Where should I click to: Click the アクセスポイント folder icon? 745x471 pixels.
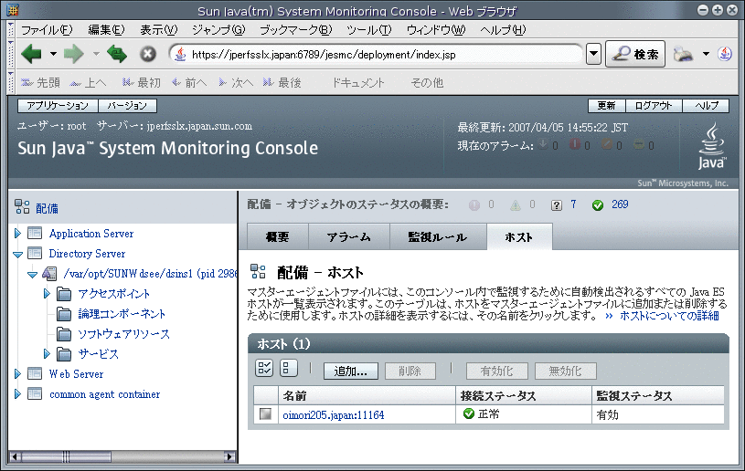click(64, 294)
